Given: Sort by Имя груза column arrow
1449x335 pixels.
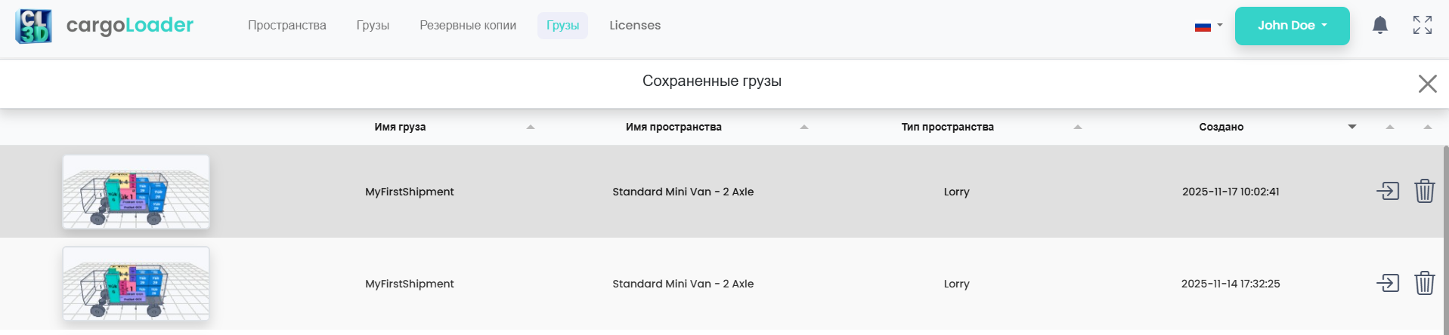Looking at the screenshot, I should 531,127.
